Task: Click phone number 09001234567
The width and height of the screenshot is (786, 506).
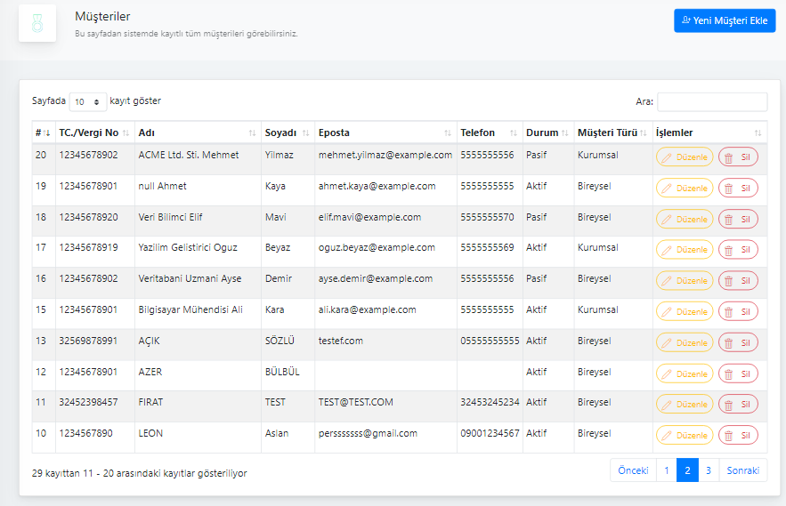Action: tap(490, 433)
